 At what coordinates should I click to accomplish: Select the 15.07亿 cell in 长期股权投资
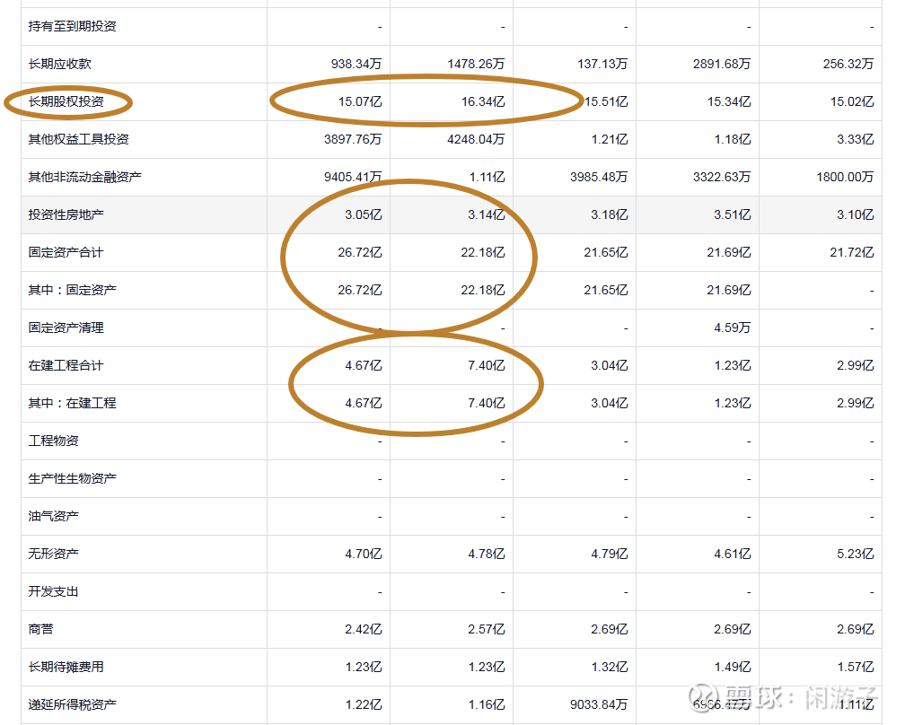click(359, 102)
